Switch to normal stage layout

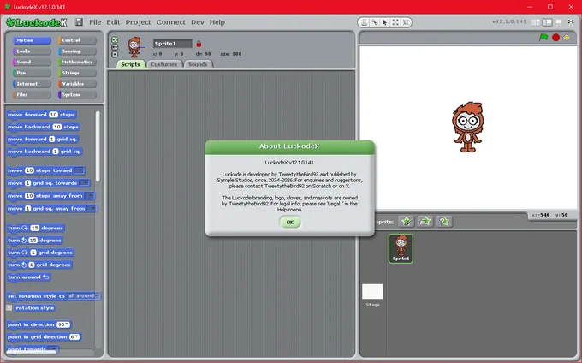tap(547, 22)
